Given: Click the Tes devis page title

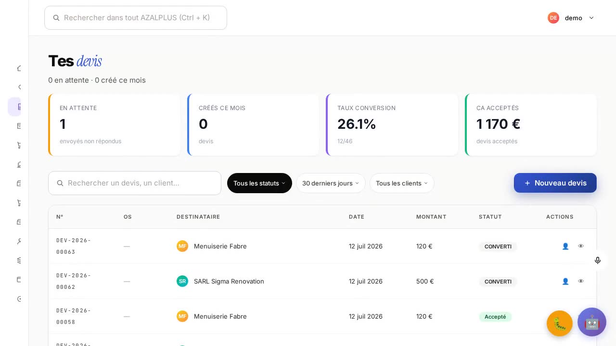Looking at the screenshot, I should click(x=75, y=61).
